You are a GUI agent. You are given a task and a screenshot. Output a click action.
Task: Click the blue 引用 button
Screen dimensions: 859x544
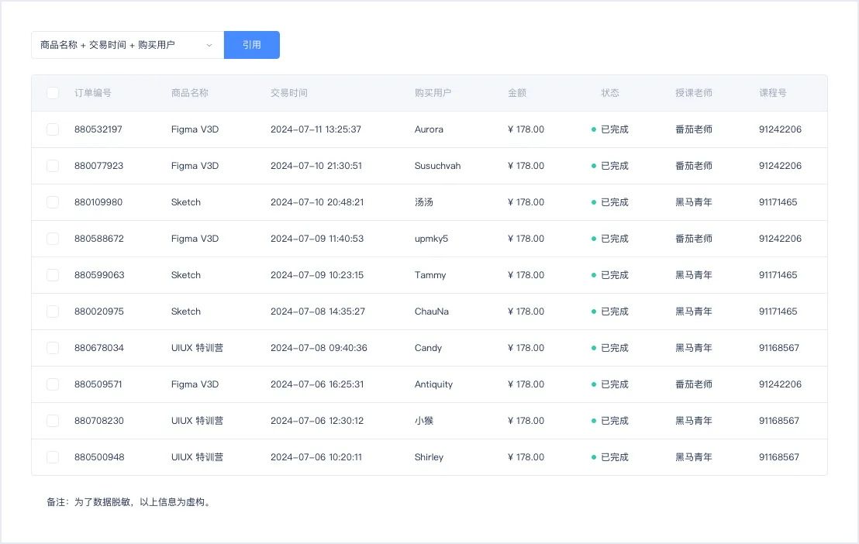252,45
